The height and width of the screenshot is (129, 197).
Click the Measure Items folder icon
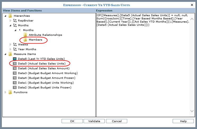tap(10, 54)
